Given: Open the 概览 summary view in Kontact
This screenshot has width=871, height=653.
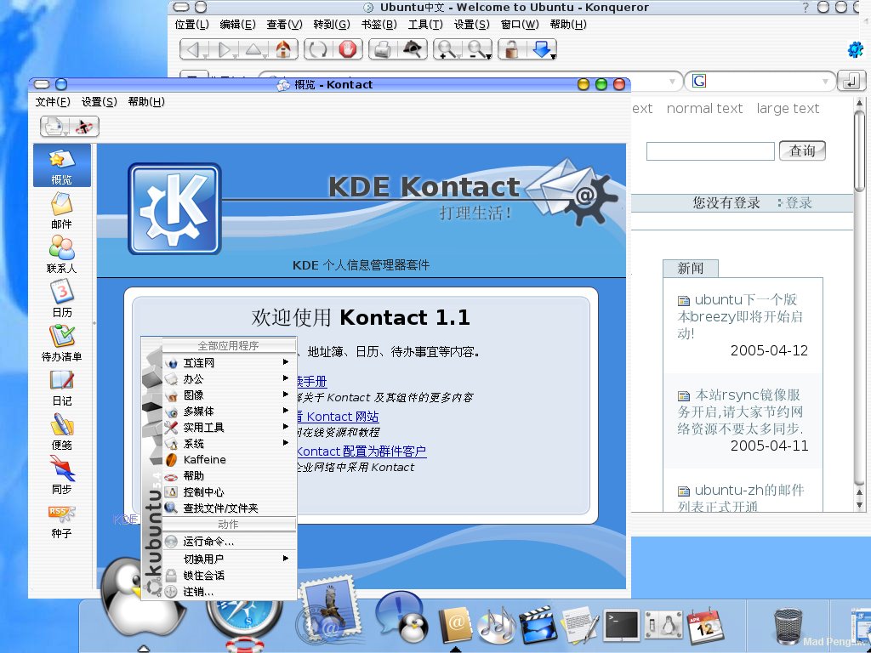Looking at the screenshot, I should 61,166.
